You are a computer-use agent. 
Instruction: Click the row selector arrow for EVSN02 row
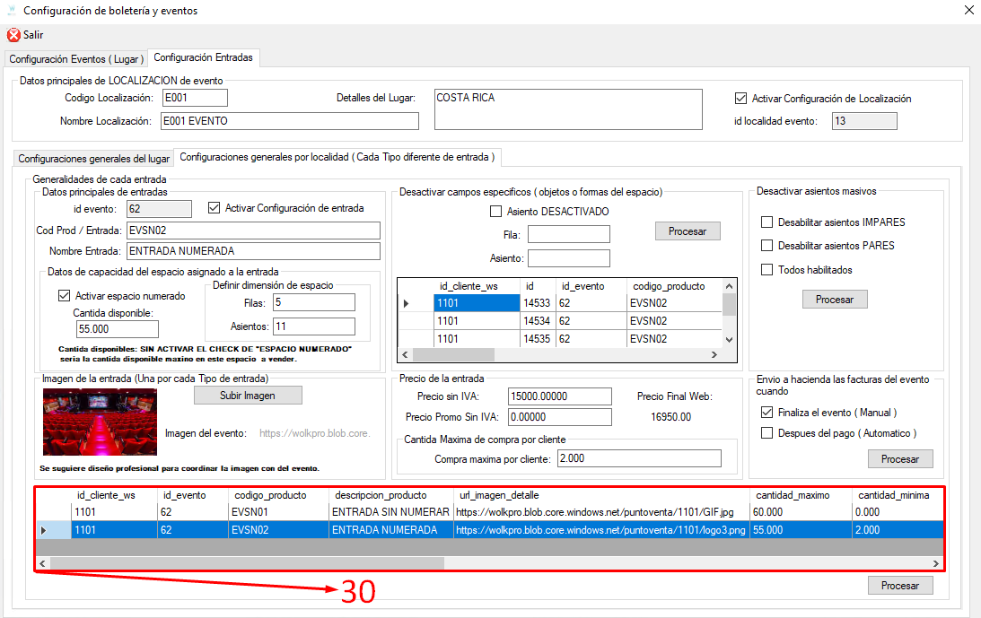(x=43, y=530)
